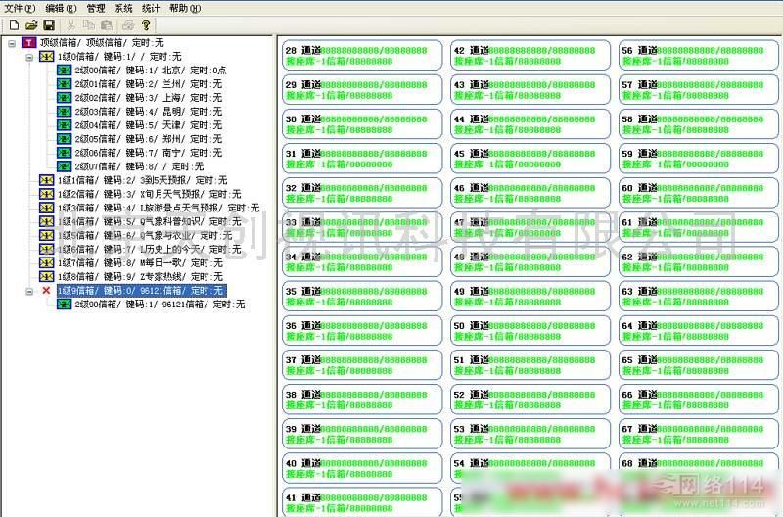The width and height of the screenshot is (783, 517).
Task: Click the Print toolbar icon
Action: pyautogui.click(x=127, y=24)
